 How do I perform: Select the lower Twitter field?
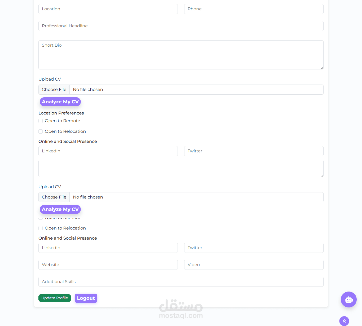coord(254,248)
